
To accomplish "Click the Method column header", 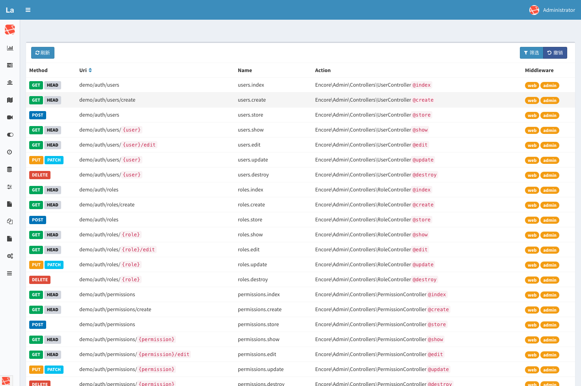I will pyautogui.click(x=38, y=71).
